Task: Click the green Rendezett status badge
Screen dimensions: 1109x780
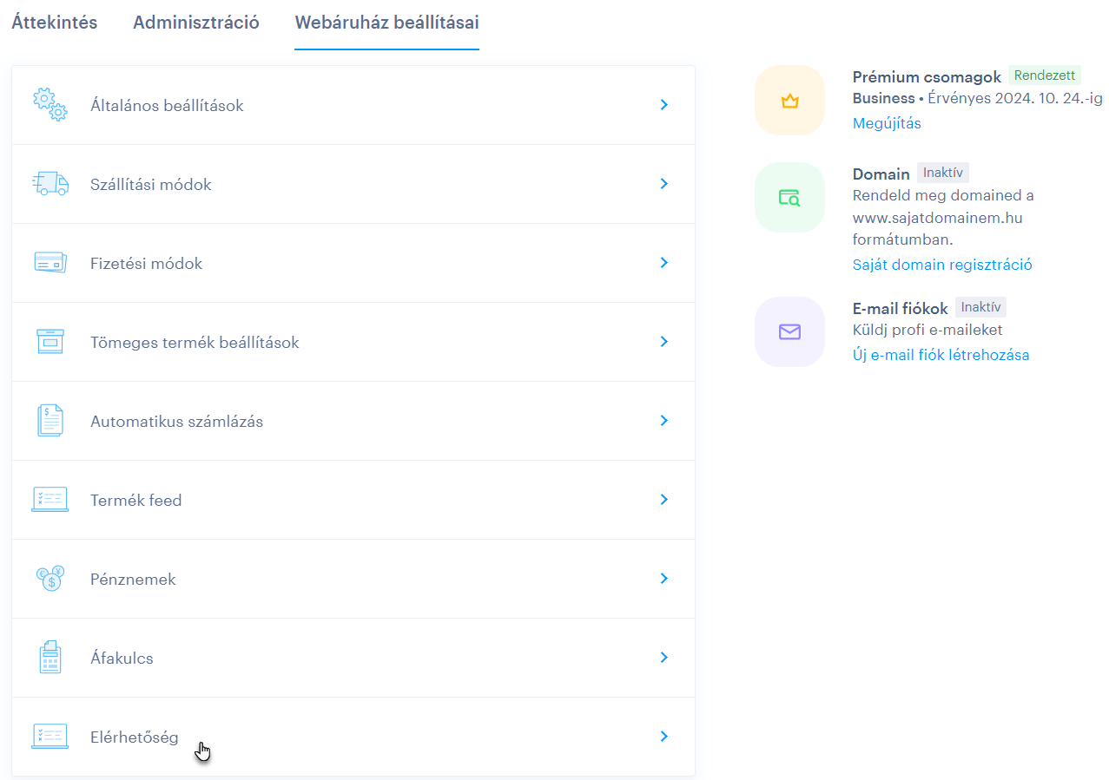Action: click(x=1045, y=75)
